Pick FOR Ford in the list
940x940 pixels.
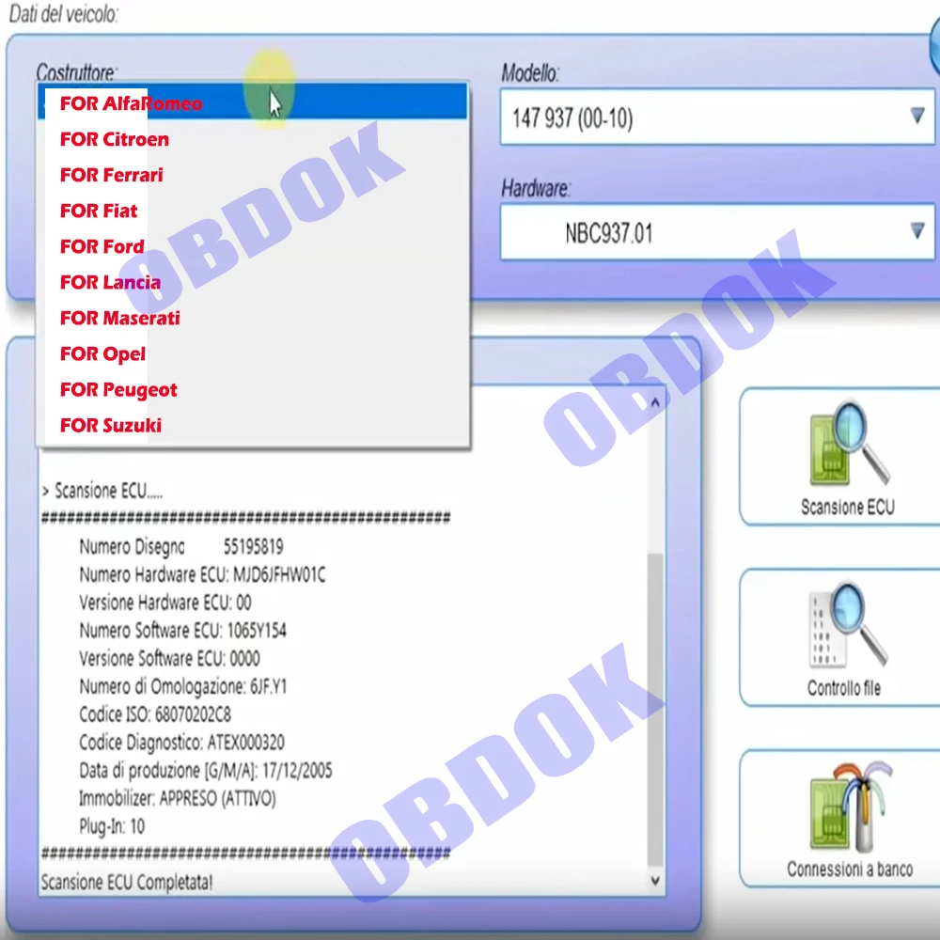click(252, 246)
